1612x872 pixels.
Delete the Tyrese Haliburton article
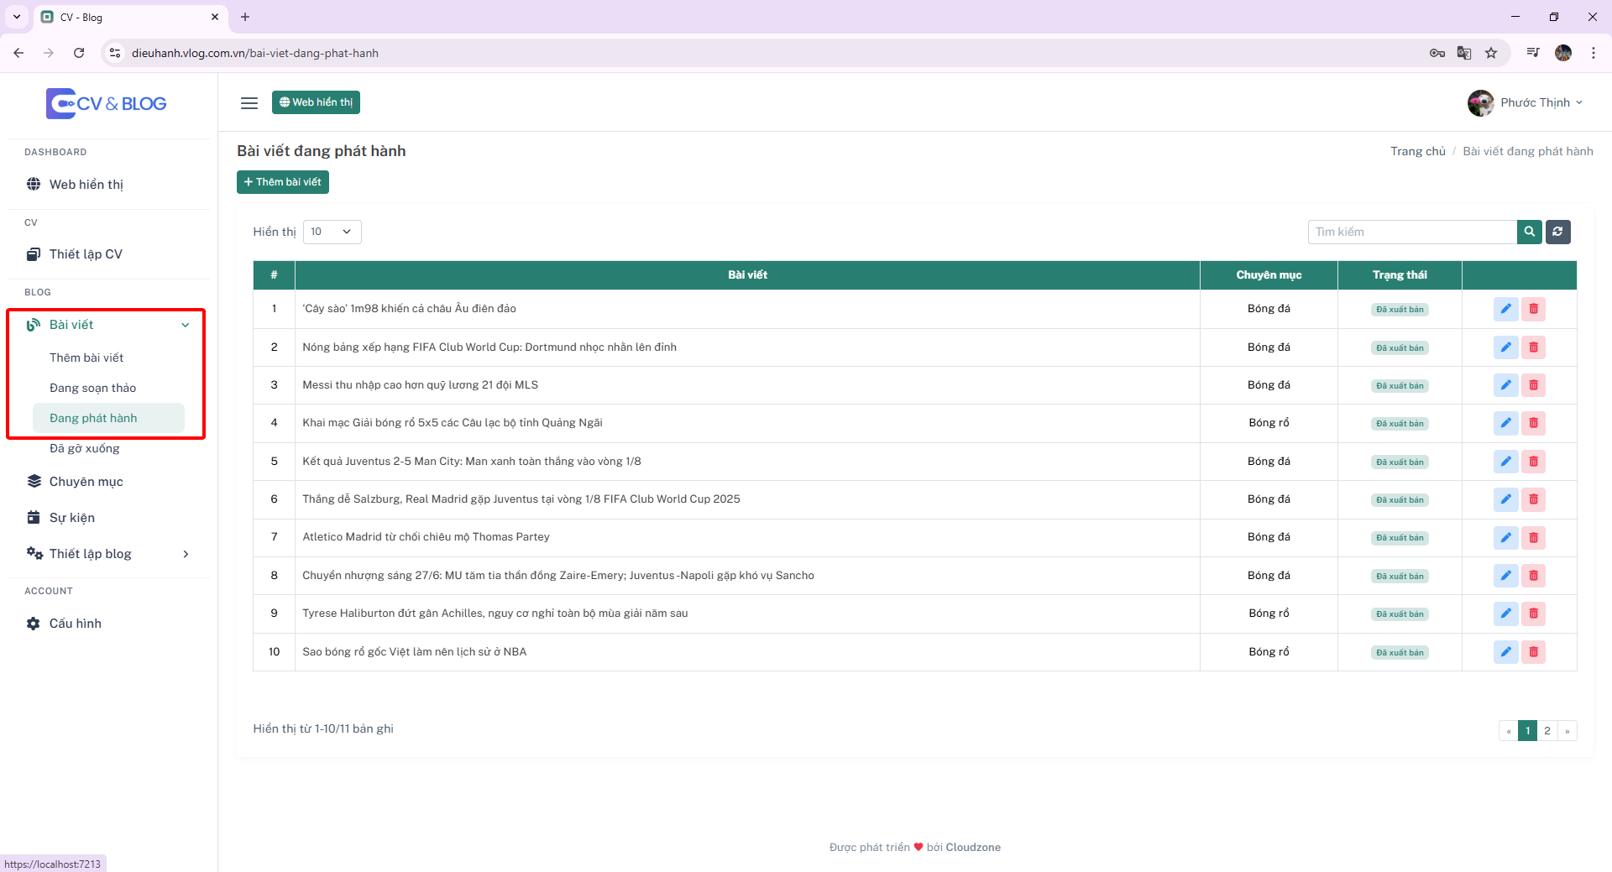(1533, 614)
